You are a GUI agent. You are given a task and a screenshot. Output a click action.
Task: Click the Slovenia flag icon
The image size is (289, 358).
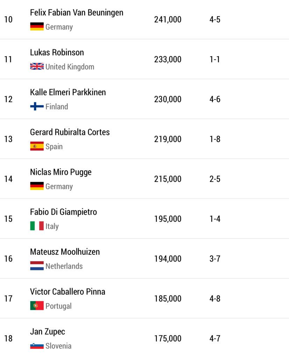point(37,345)
